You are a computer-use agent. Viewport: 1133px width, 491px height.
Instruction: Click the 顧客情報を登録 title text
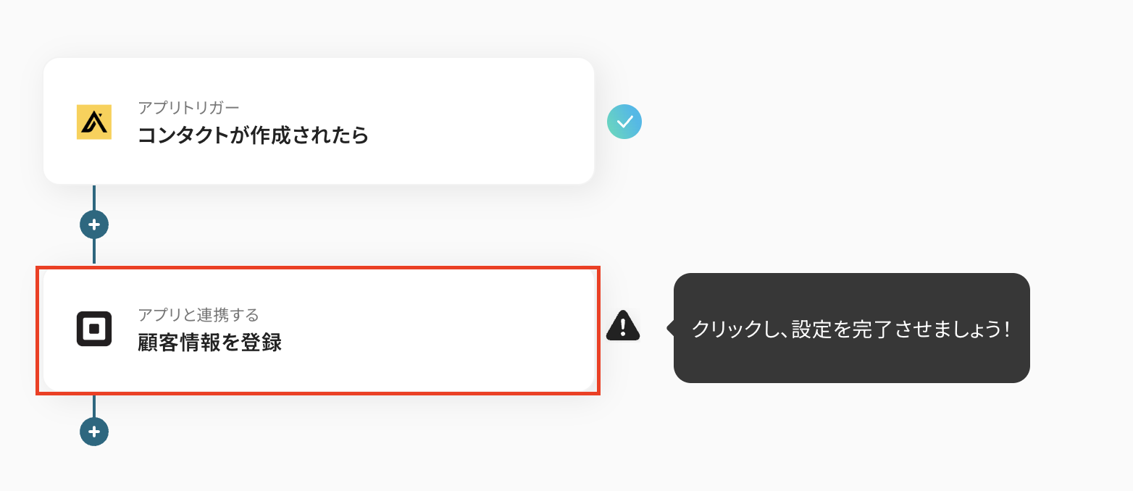[209, 343]
